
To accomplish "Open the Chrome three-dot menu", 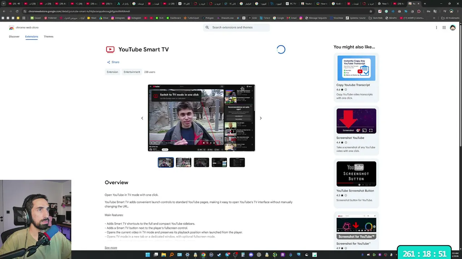I will click(x=458, y=11).
